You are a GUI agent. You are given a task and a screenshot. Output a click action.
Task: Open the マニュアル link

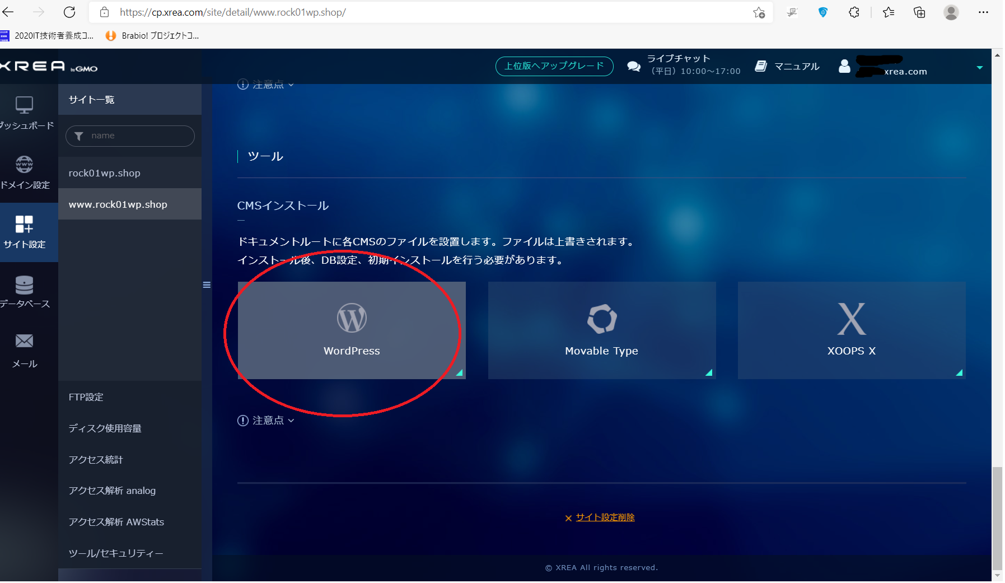coord(797,67)
